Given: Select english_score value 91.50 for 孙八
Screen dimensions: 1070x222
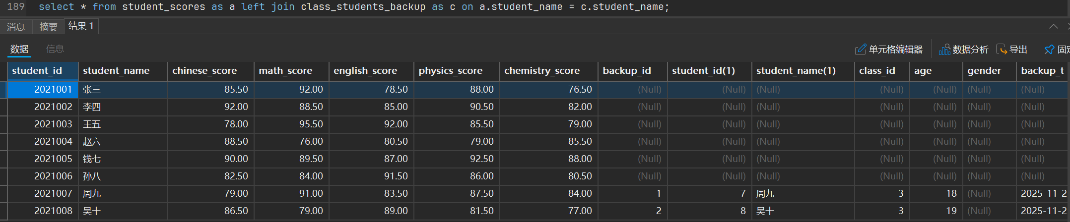Looking at the screenshot, I should [x=371, y=176].
